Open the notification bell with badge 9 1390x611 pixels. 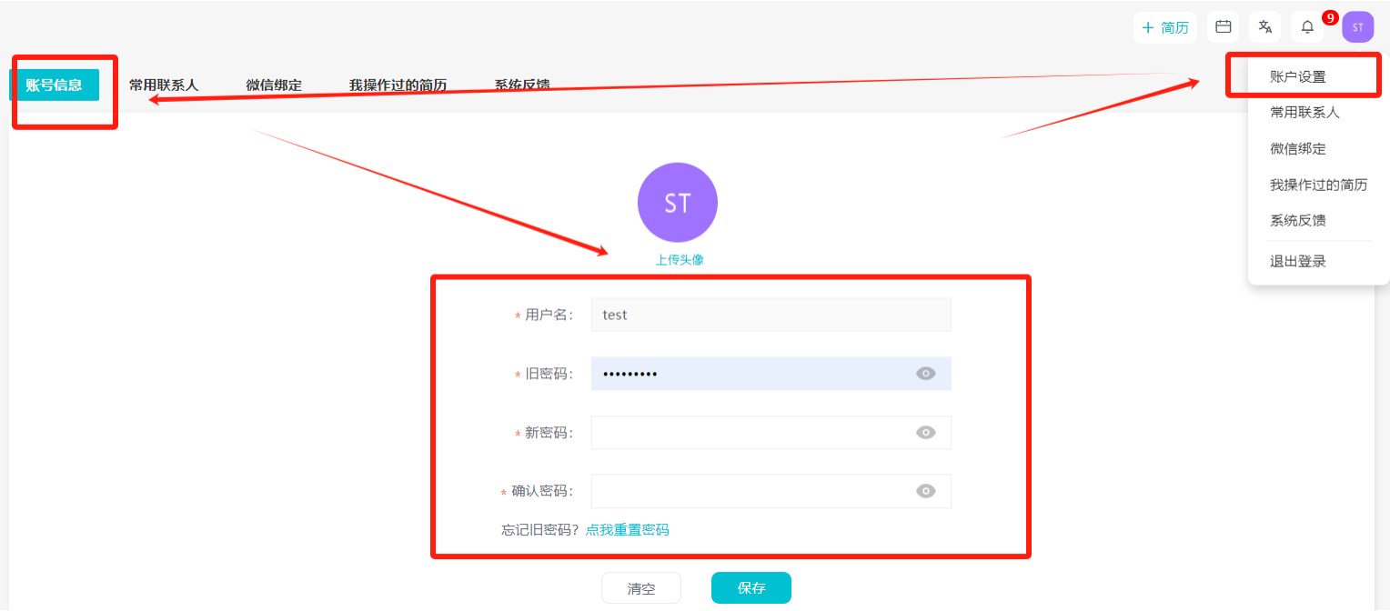(1307, 27)
